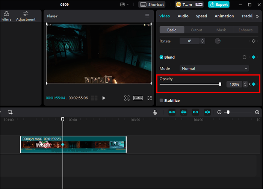This screenshot has width=263, height=189.
Task: Open the Filters panel
Action: 6,16
